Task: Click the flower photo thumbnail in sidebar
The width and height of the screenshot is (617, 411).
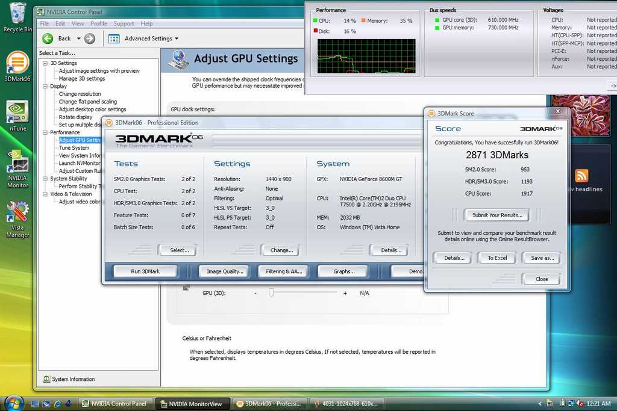Action: click(x=580, y=115)
